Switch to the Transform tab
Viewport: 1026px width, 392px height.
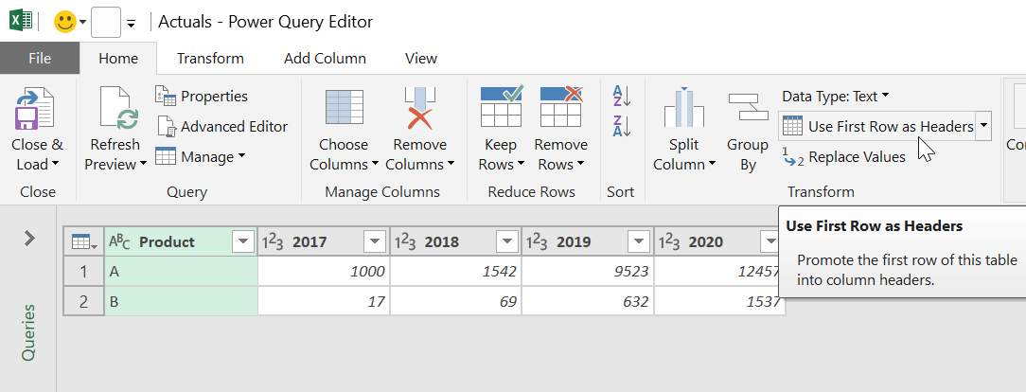(210, 58)
